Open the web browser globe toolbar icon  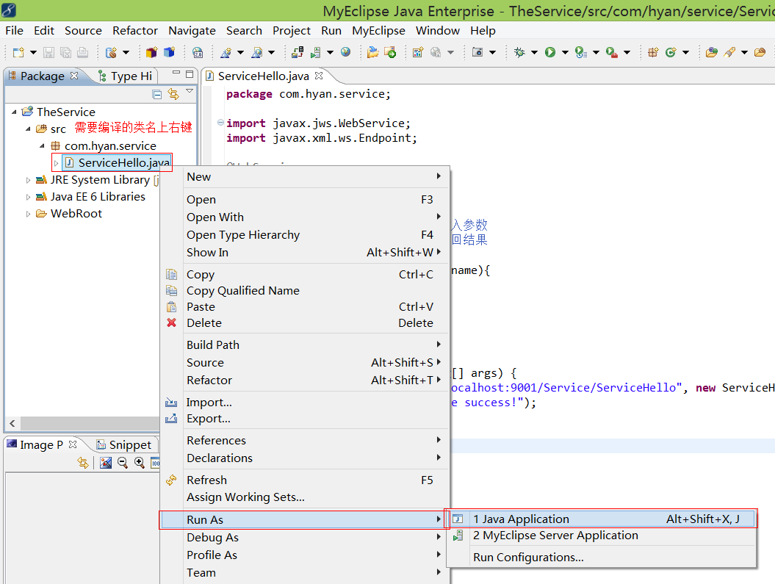click(345, 52)
